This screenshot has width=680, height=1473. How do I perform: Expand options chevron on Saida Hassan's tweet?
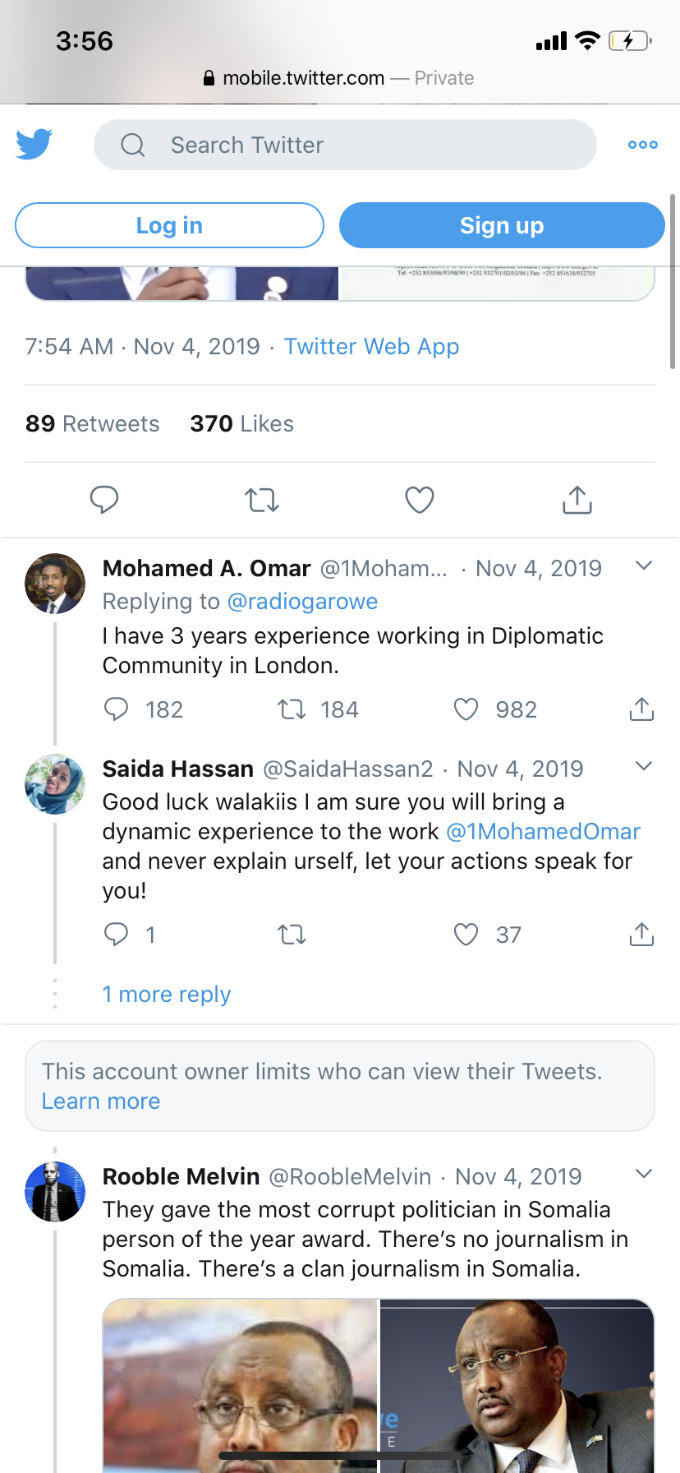[x=644, y=766]
